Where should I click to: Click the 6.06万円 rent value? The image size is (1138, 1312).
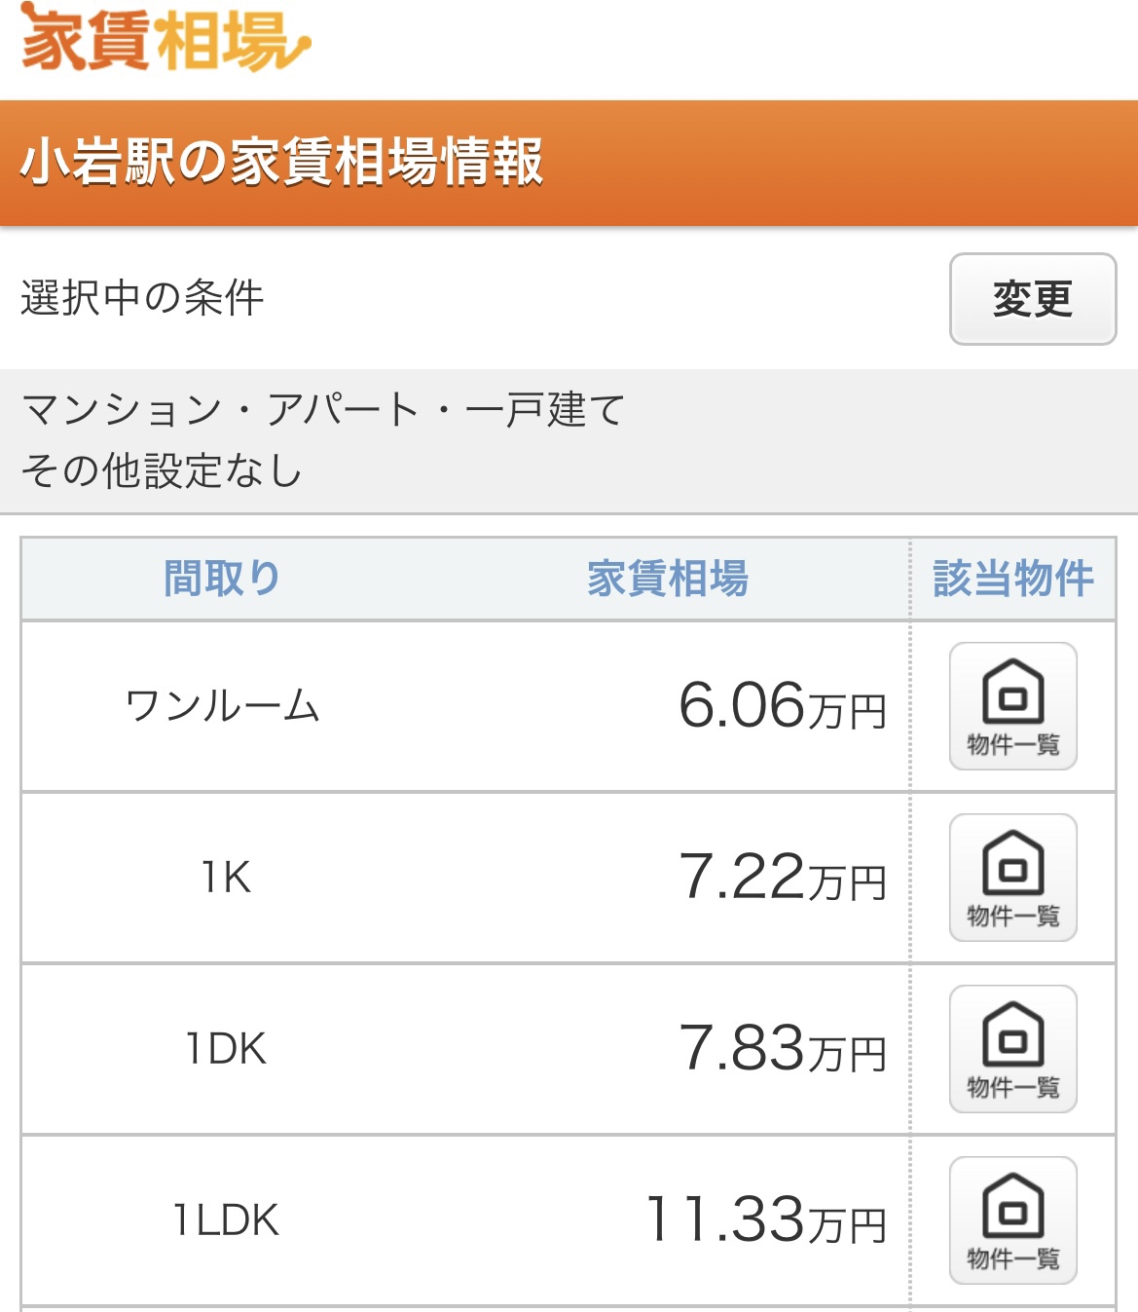click(x=783, y=706)
